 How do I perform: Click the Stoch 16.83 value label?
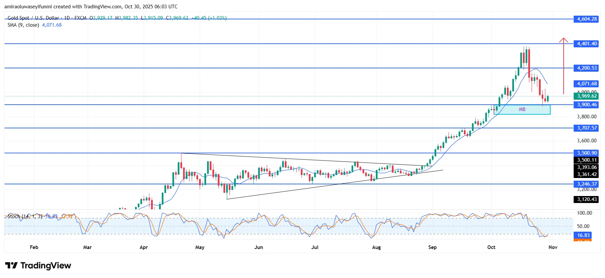pos(583,235)
